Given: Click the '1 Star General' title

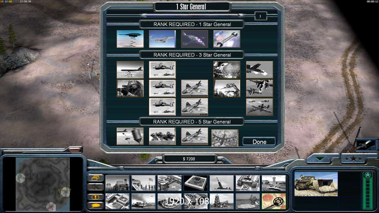Looking at the screenshot, I should click(191, 7).
